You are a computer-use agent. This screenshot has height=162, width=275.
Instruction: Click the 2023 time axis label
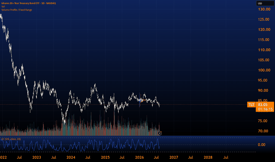click(x=37, y=158)
